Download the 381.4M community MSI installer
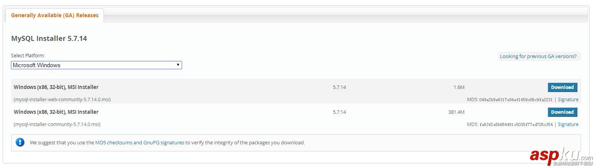The image size is (595, 168). [x=562, y=112]
